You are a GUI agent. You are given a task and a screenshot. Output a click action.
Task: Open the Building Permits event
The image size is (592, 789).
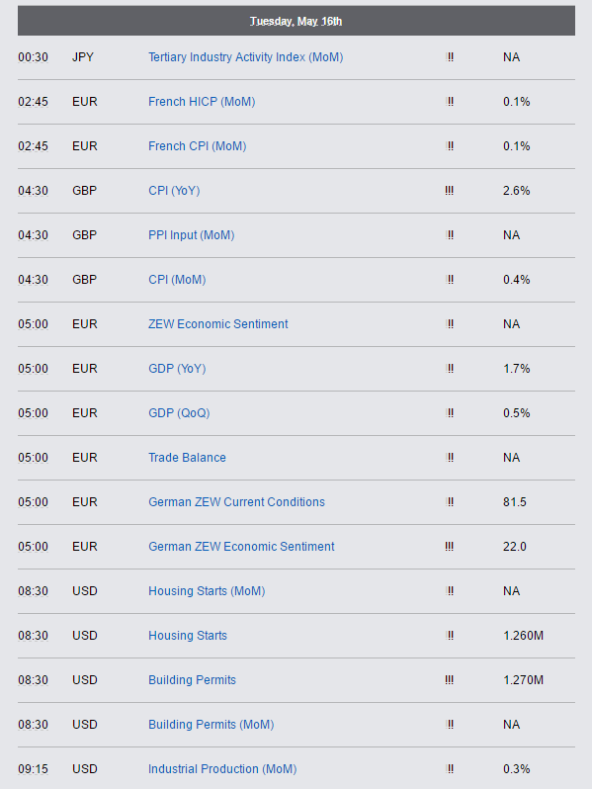click(192, 680)
